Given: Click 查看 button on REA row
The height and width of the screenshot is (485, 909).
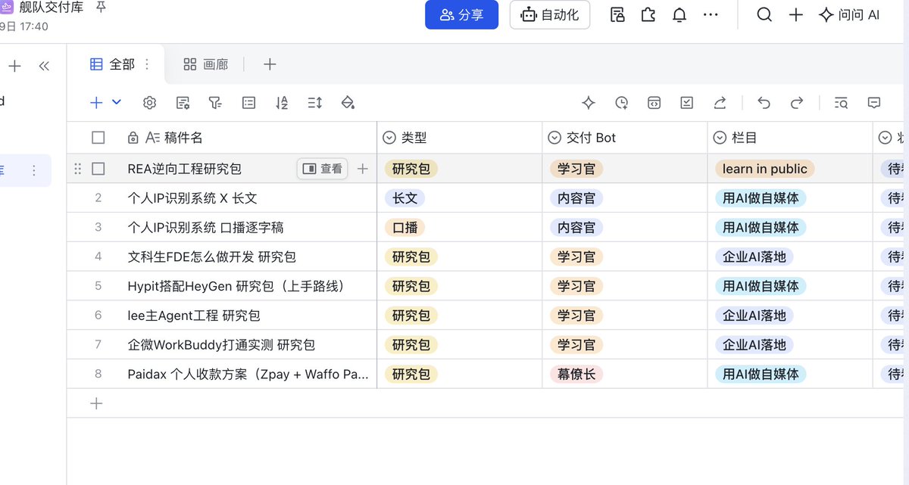Looking at the screenshot, I should pyautogui.click(x=322, y=169).
